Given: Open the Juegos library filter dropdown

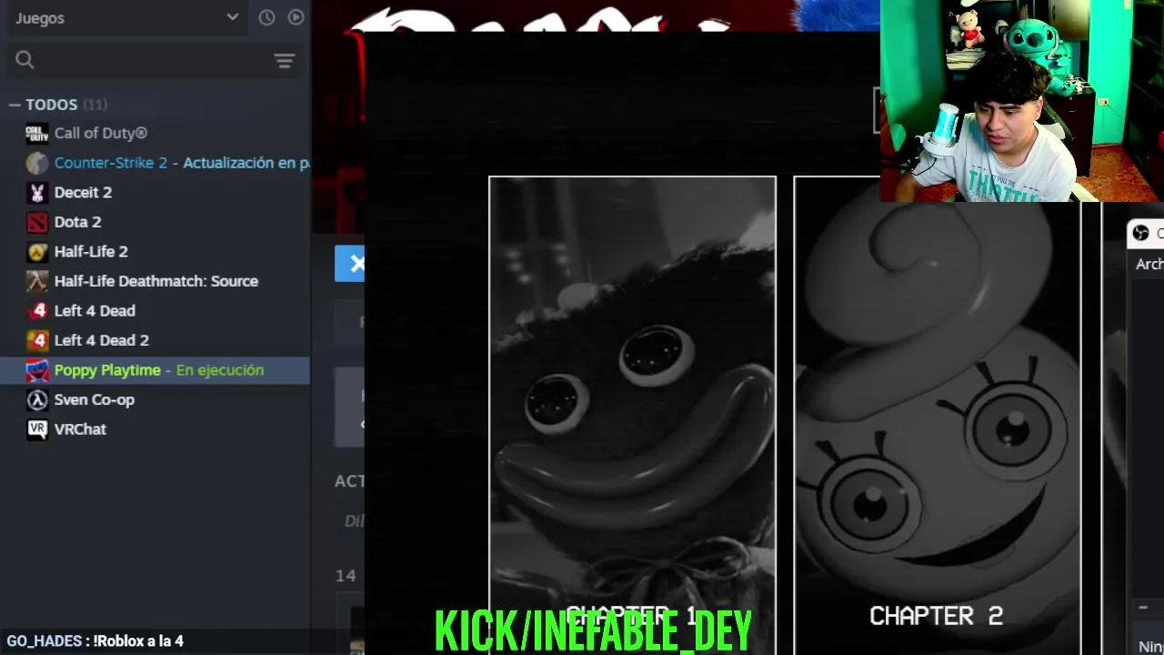Looking at the screenshot, I should pos(125,17).
